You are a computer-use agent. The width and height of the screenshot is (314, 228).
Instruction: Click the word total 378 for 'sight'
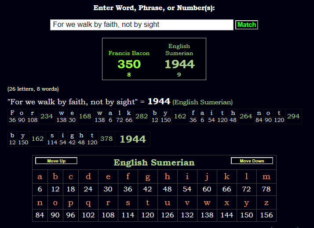pyautogui.click(x=106, y=139)
